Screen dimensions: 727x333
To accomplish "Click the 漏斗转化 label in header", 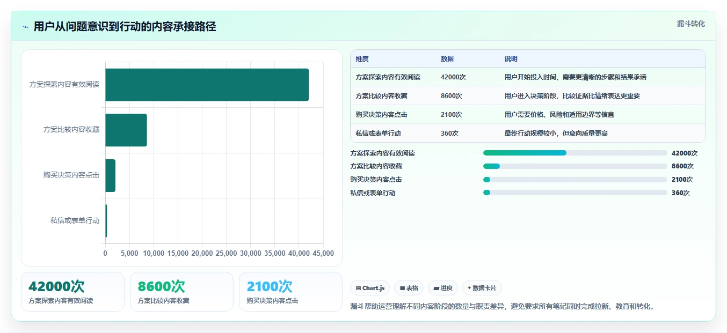I will pyautogui.click(x=690, y=24).
